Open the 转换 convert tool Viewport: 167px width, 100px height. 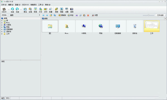point(35,10)
